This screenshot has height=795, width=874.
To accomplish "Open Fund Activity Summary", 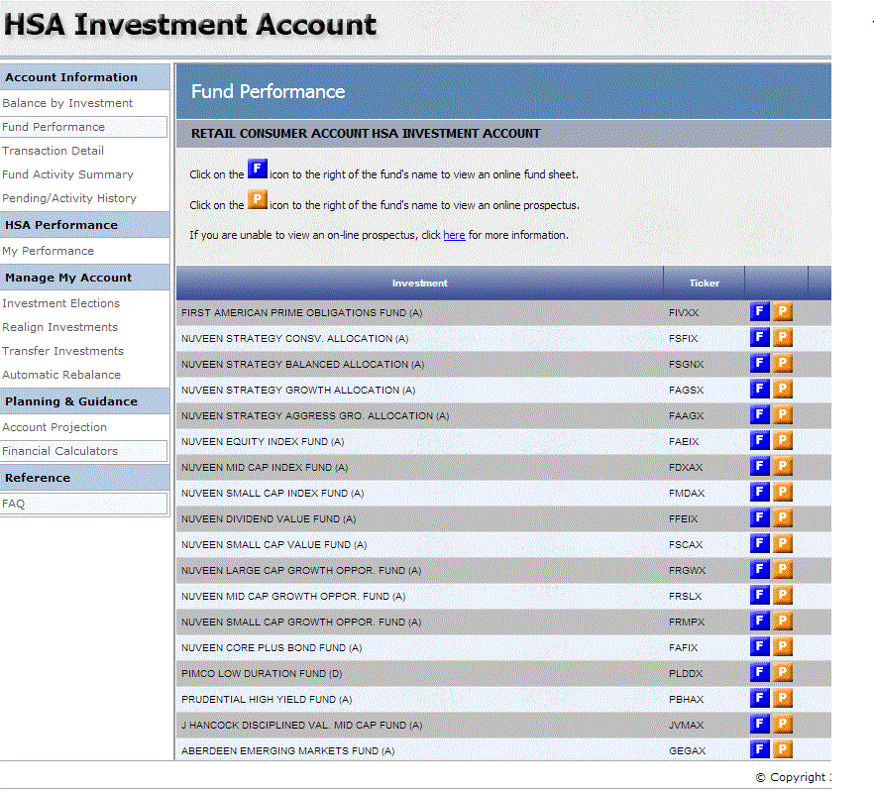I will (x=67, y=174).
